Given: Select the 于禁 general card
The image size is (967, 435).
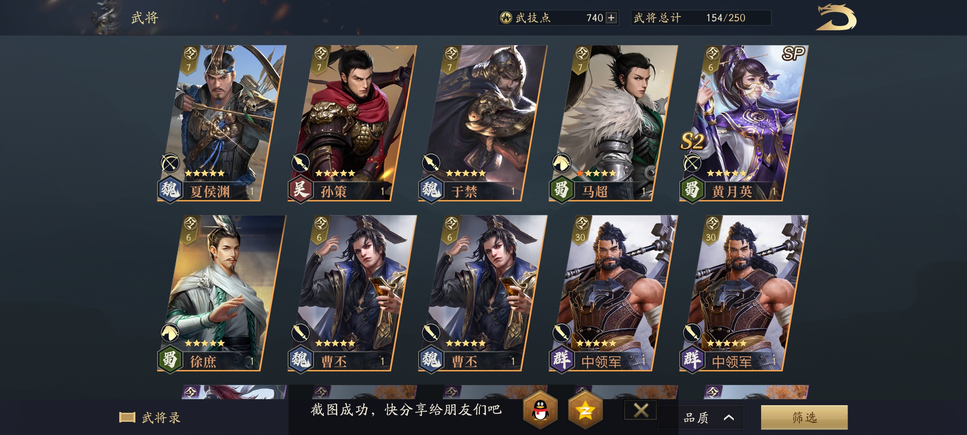Looking at the screenshot, I should 483,123.
